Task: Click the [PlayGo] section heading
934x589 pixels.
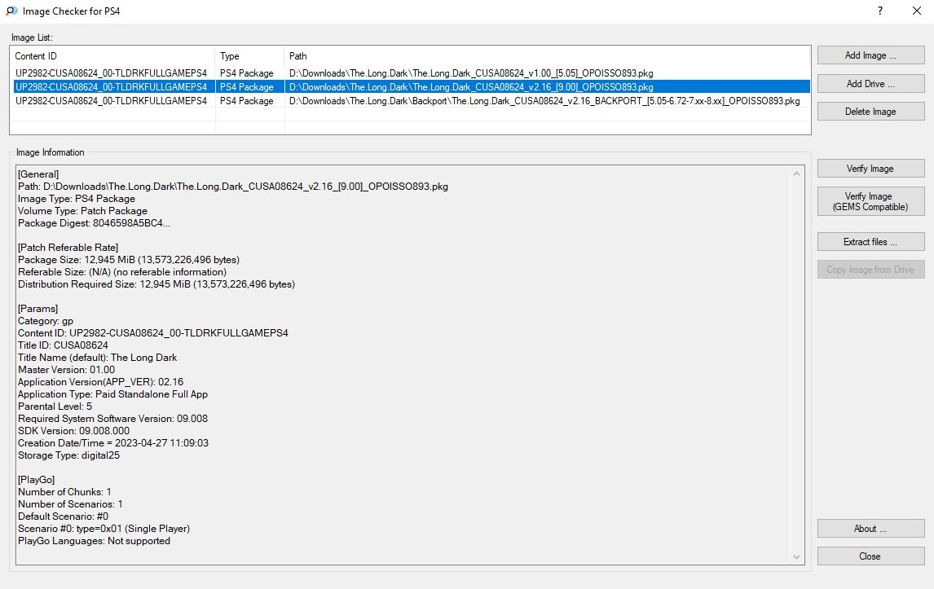Action: point(37,479)
